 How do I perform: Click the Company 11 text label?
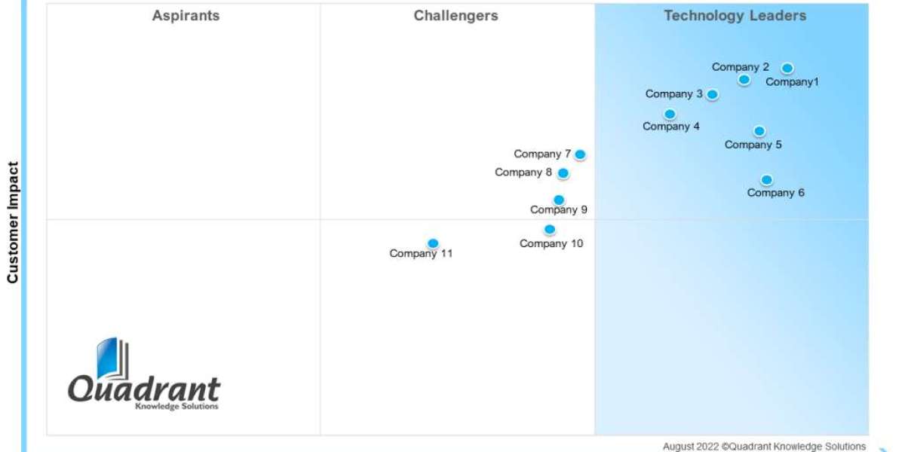[421, 254]
